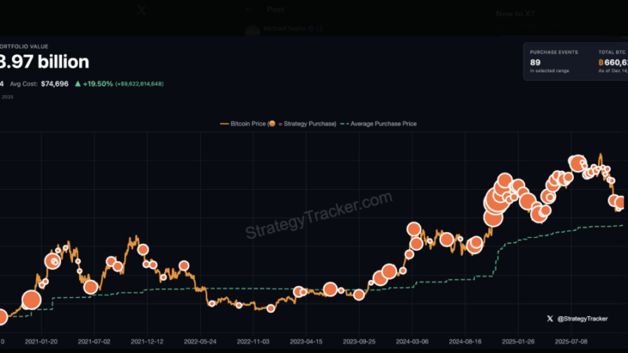Click the 2023-09-25 axis date
This screenshot has height=353, width=628.
point(360,341)
